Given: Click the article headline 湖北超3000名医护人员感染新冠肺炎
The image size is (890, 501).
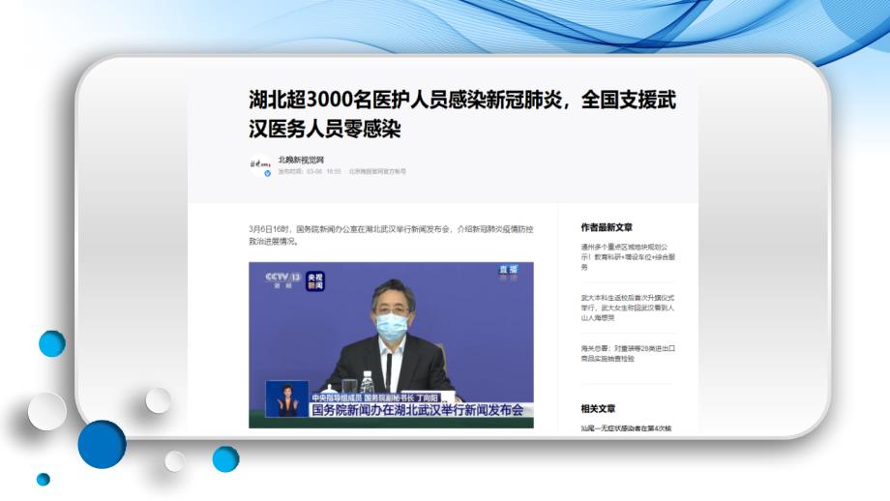Looking at the screenshot, I should (462, 114).
